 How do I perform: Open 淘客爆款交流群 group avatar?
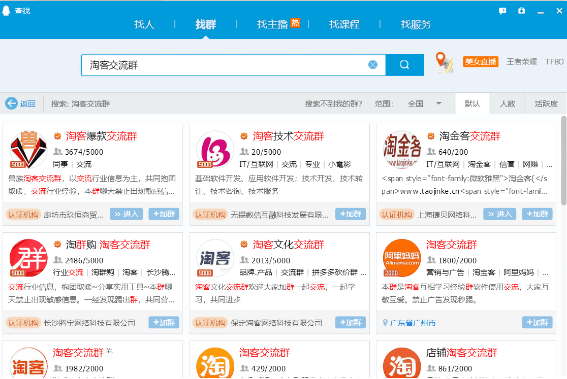(x=28, y=150)
